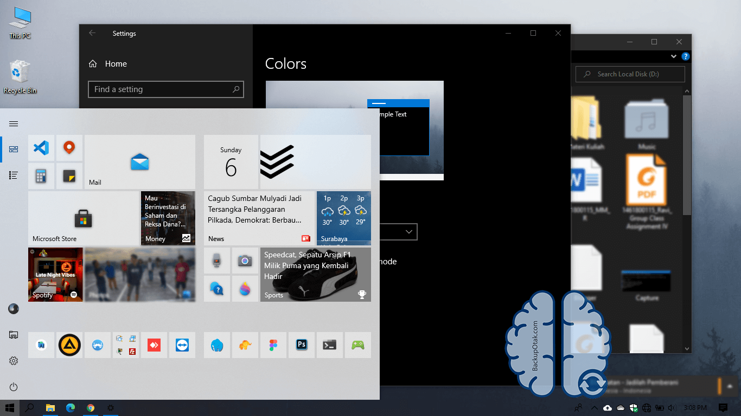Launch the Calculator tile
Image resolution: width=741 pixels, height=416 pixels.
pos(41,176)
